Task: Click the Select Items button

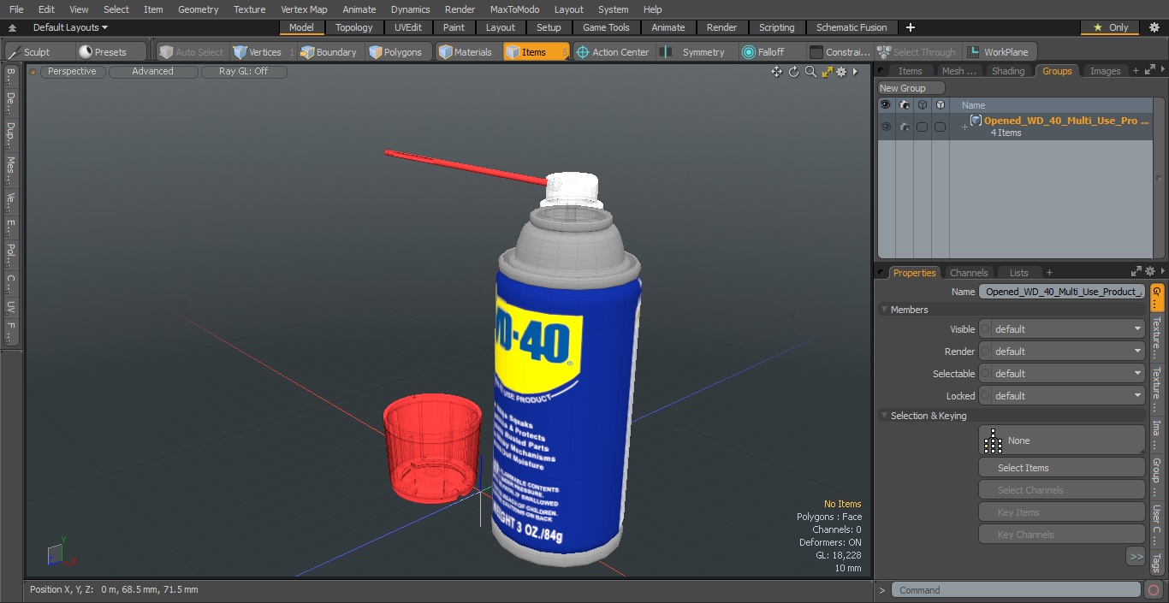Action: click(x=1061, y=468)
